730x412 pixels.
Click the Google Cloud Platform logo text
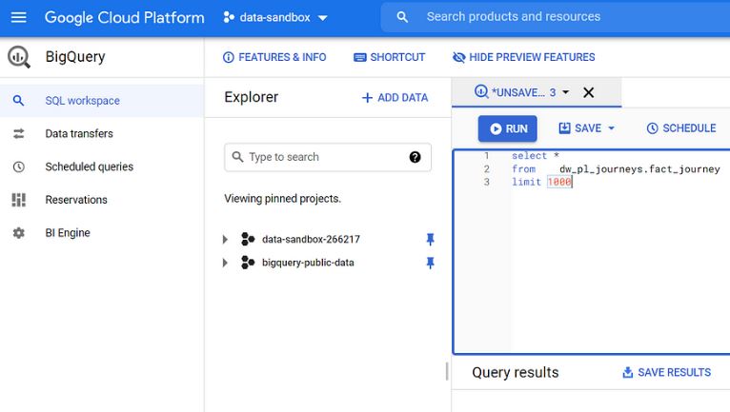point(124,18)
